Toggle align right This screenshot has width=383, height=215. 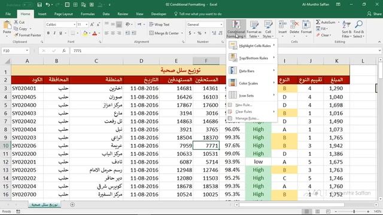tap(119, 33)
